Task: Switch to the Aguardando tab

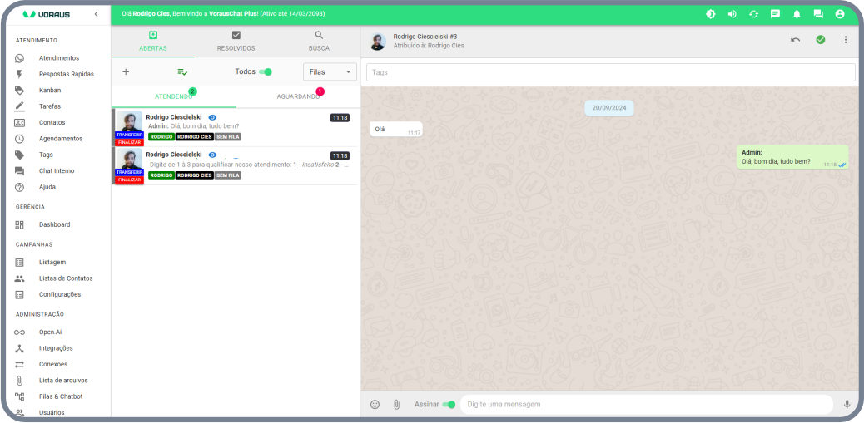Action: click(x=298, y=96)
